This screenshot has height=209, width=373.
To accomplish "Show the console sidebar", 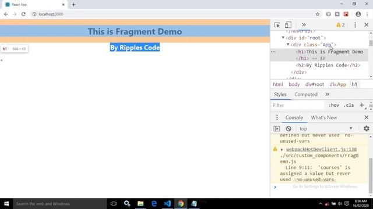I will click(277, 129).
